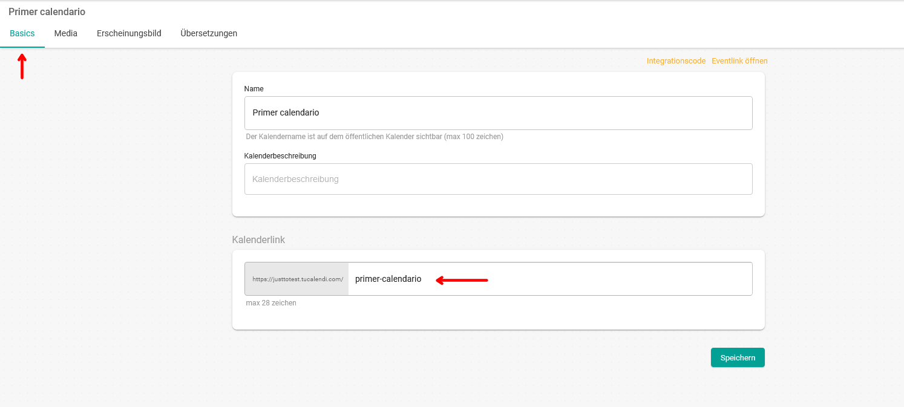Click the Kalenderlink section heading
Screen dimensions: 904x407
258,239
